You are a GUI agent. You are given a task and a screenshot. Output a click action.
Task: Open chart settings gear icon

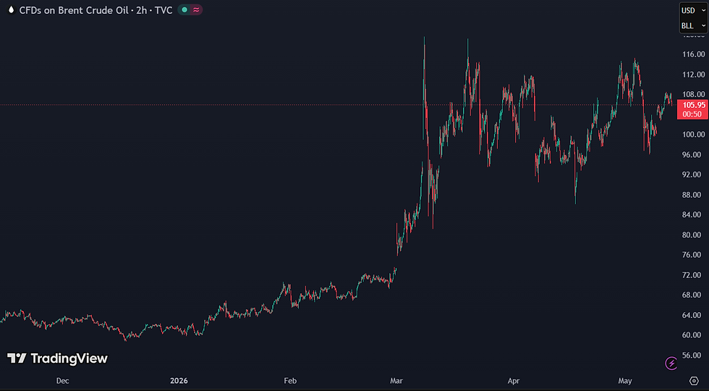pyautogui.click(x=694, y=380)
